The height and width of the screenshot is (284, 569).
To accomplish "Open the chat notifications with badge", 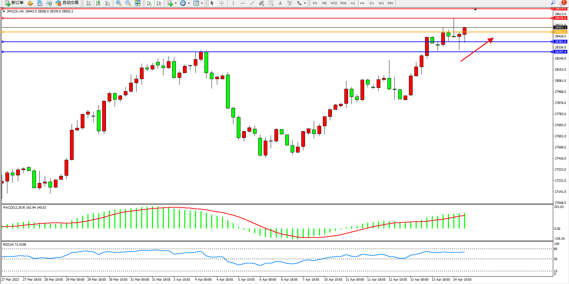I will [x=563, y=3].
